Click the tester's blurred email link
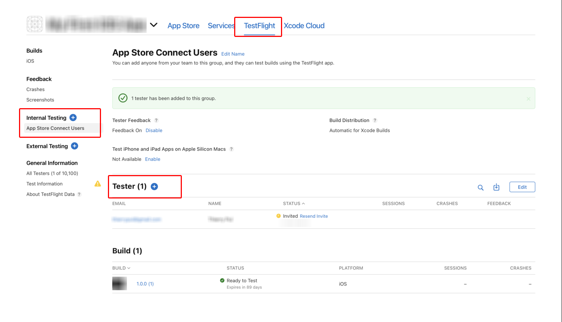The height and width of the screenshot is (322, 562). [x=137, y=219]
